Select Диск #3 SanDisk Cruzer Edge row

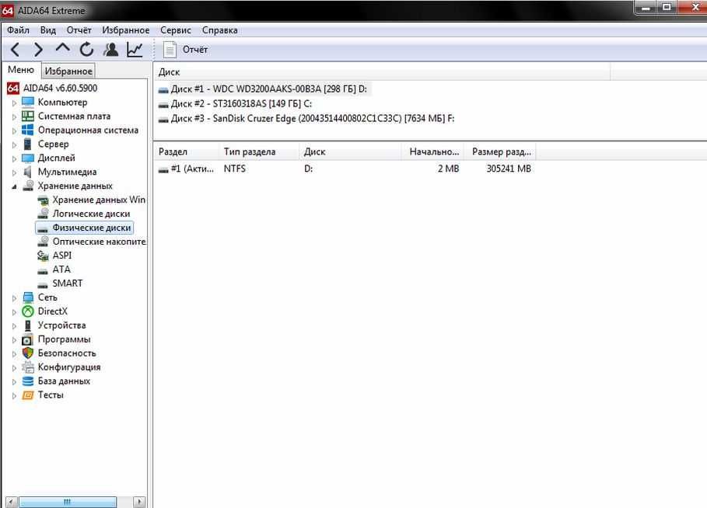point(306,118)
